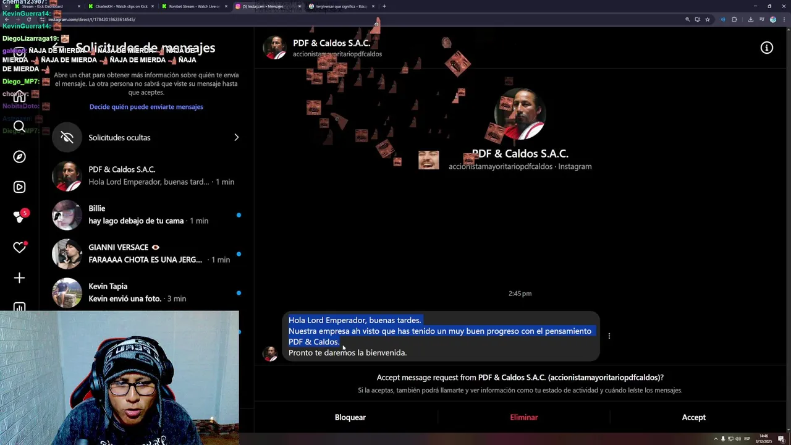The image size is (791, 445).
Task: Click the taskbar microphone icon
Action: pos(723,439)
